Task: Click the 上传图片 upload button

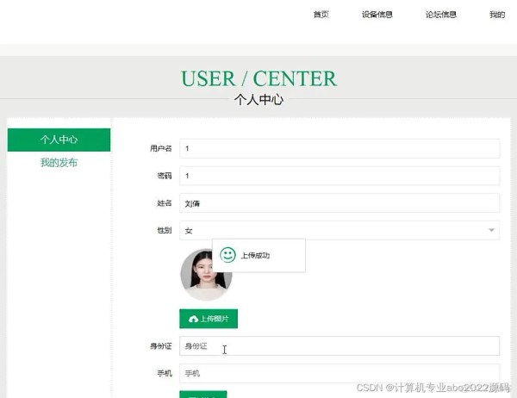Action: 209,319
